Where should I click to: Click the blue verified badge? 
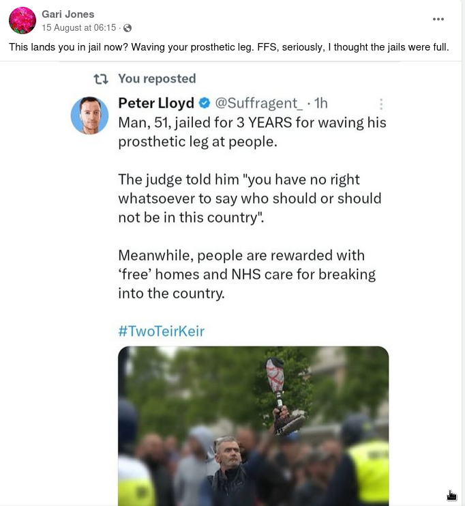coord(205,103)
